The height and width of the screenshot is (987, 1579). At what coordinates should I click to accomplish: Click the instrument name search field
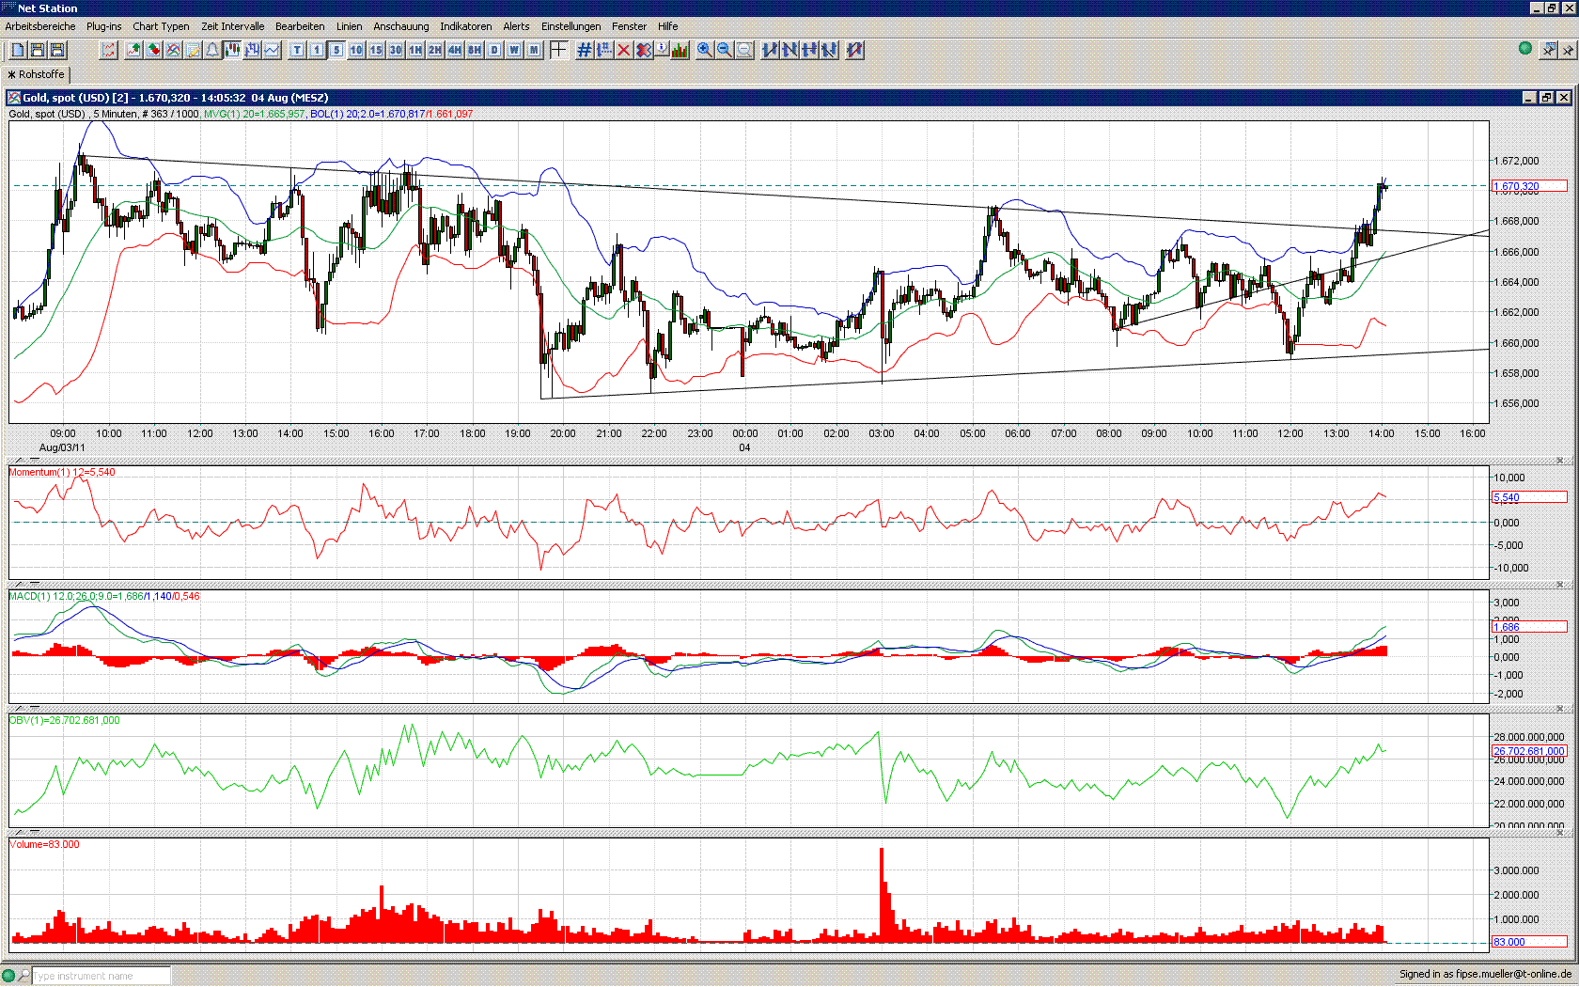tap(102, 976)
